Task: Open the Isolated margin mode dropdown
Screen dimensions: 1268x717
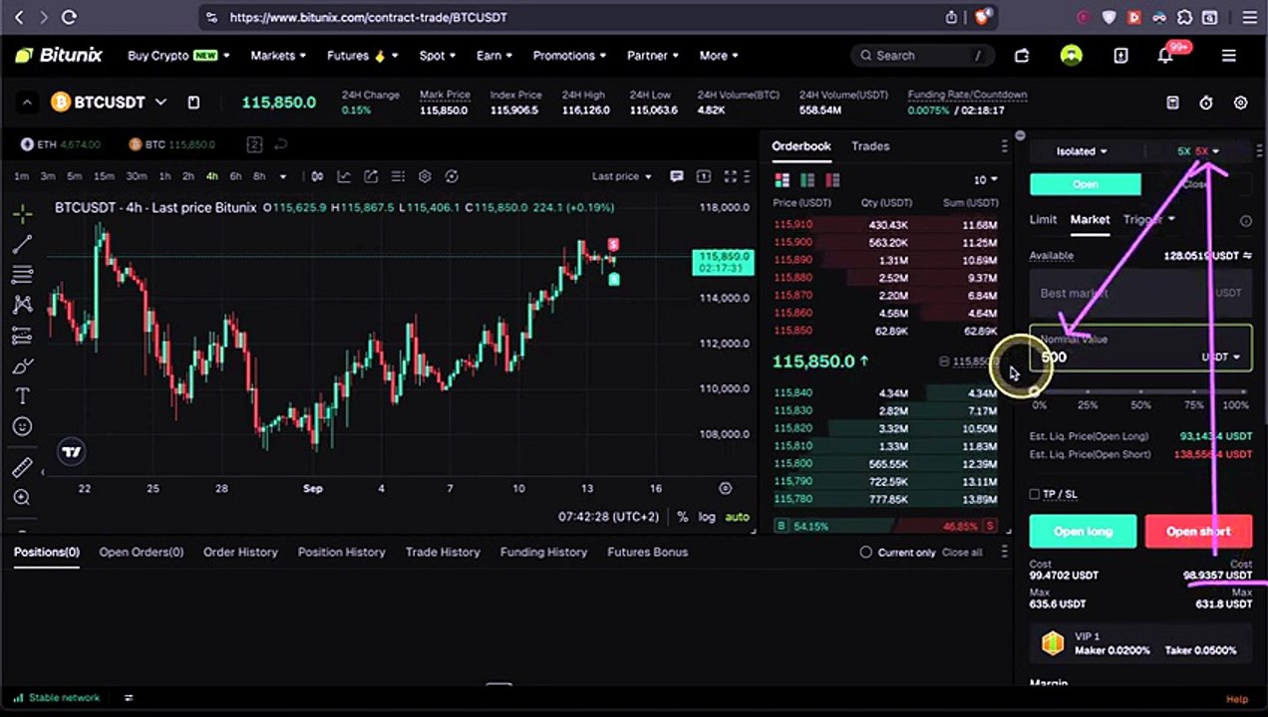Action: pyautogui.click(x=1082, y=151)
